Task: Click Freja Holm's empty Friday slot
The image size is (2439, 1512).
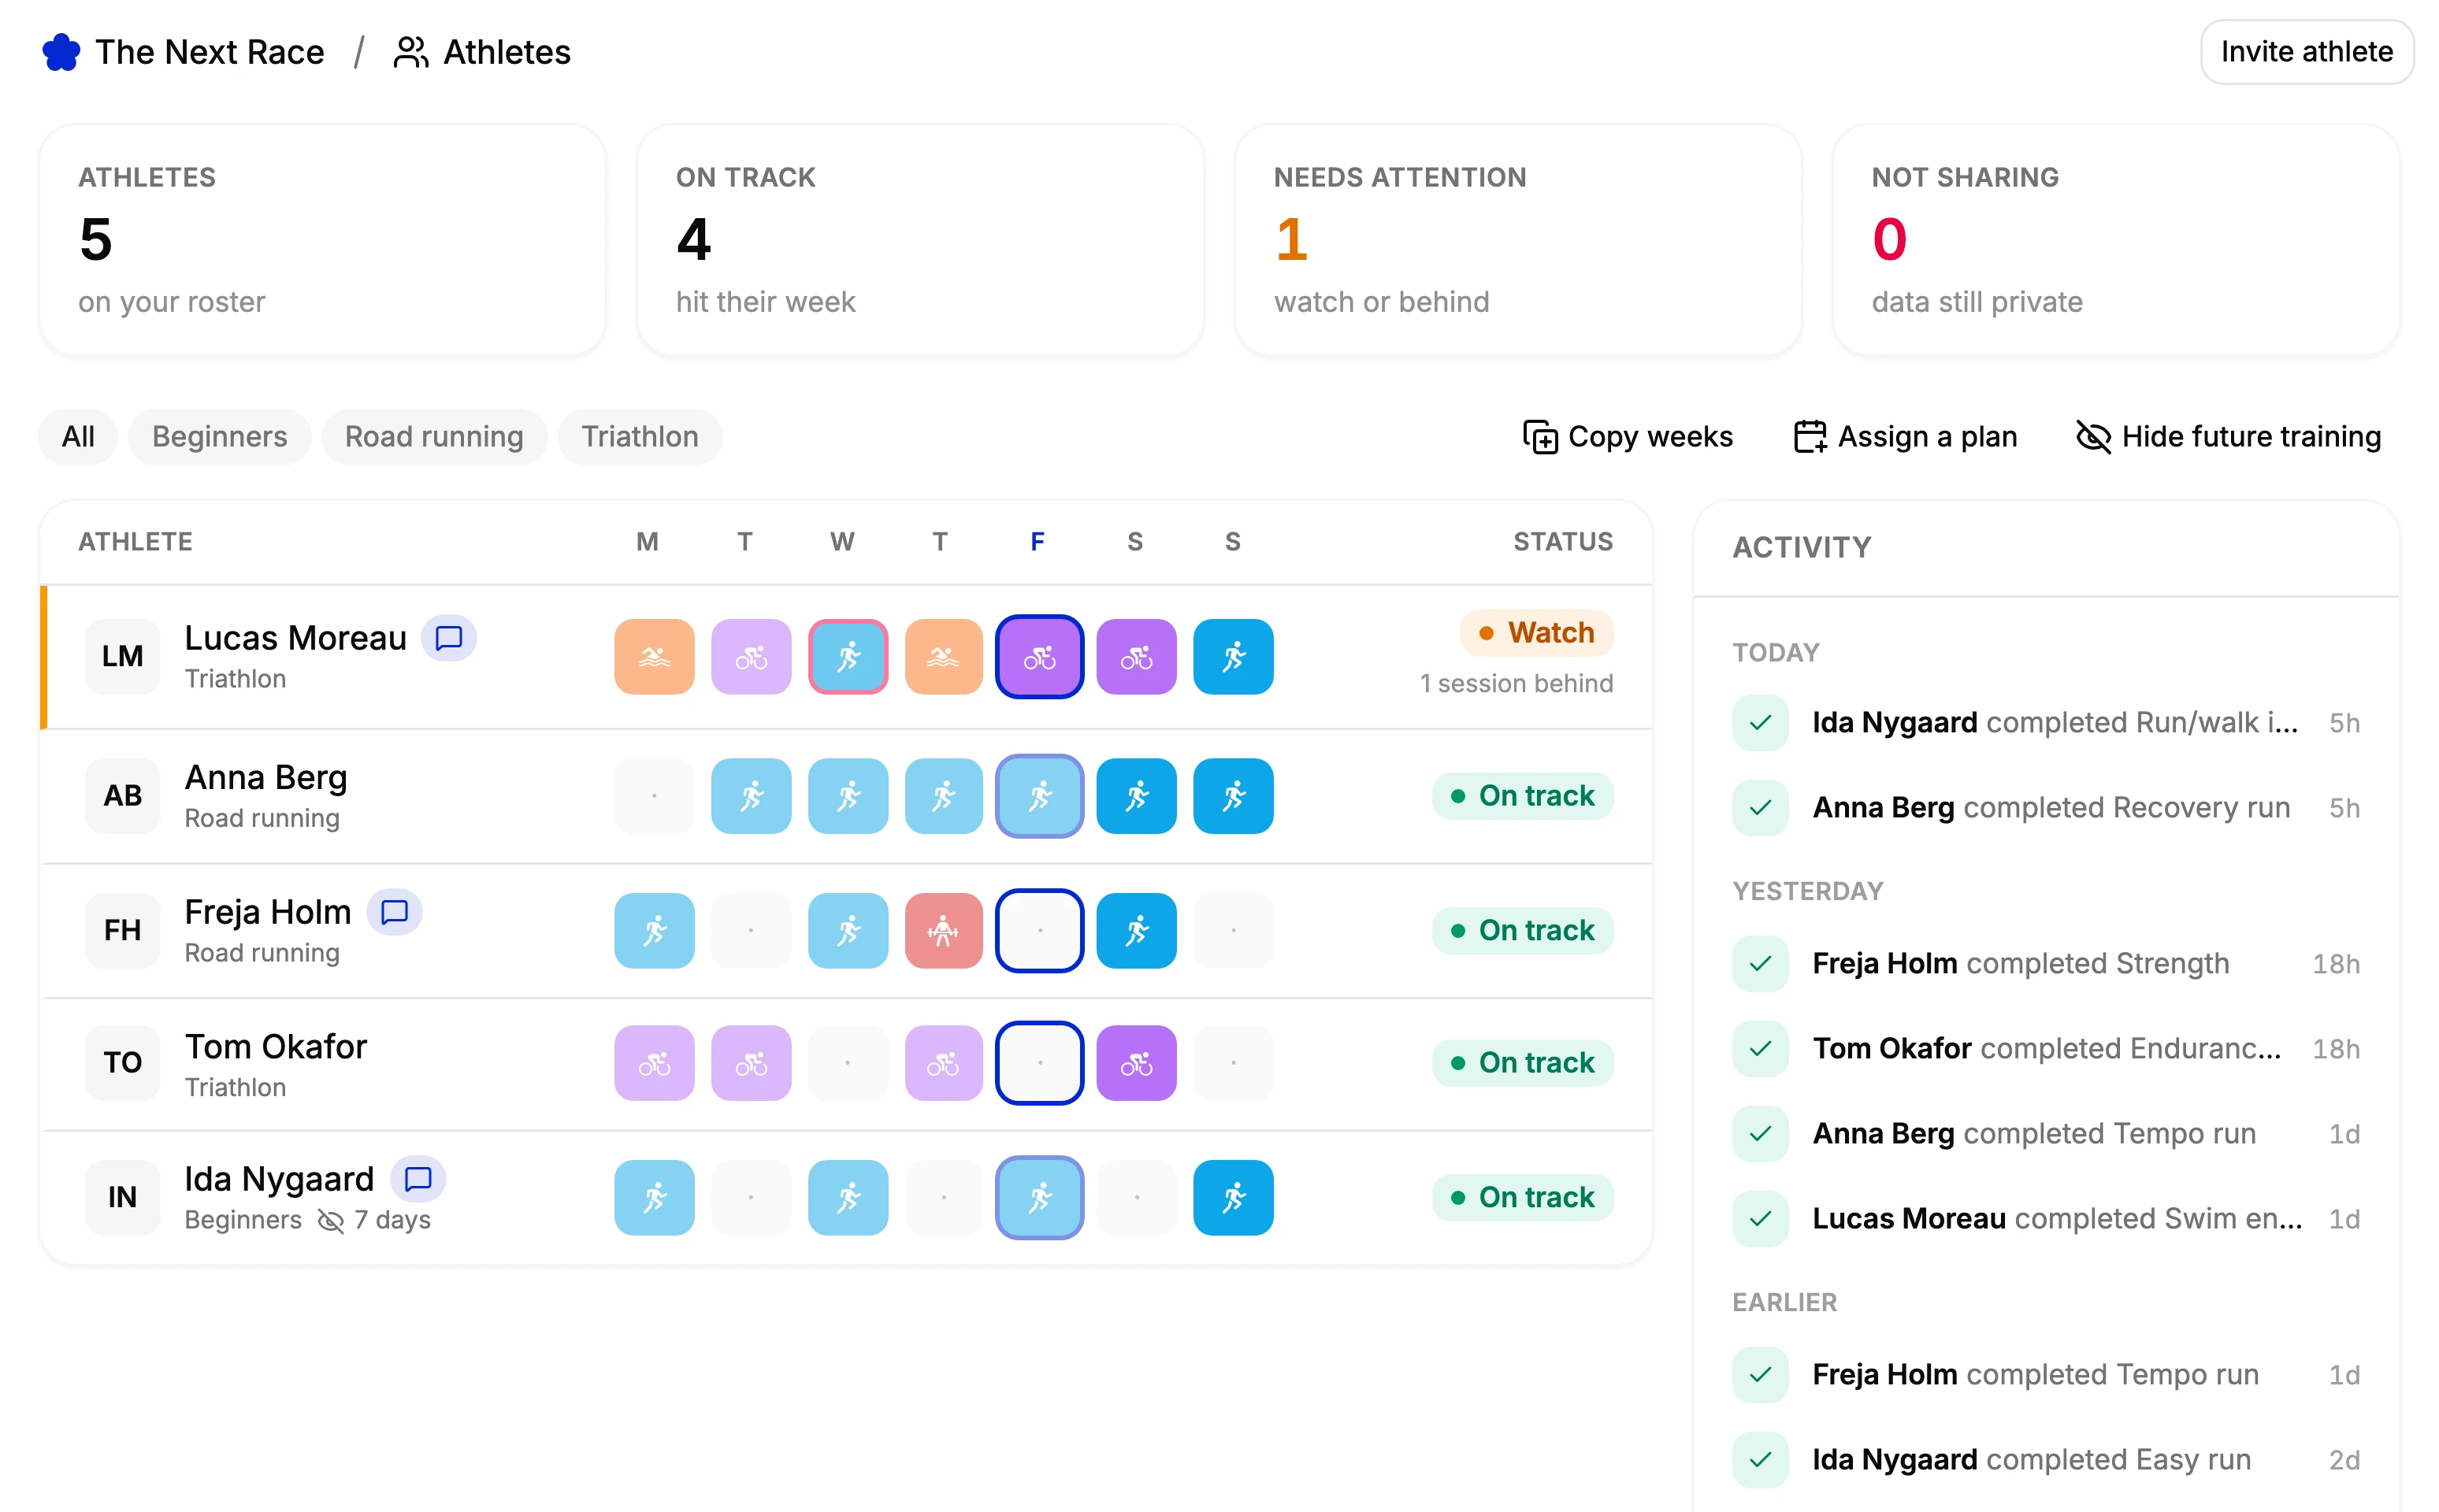Action: pyautogui.click(x=1039, y=931)
